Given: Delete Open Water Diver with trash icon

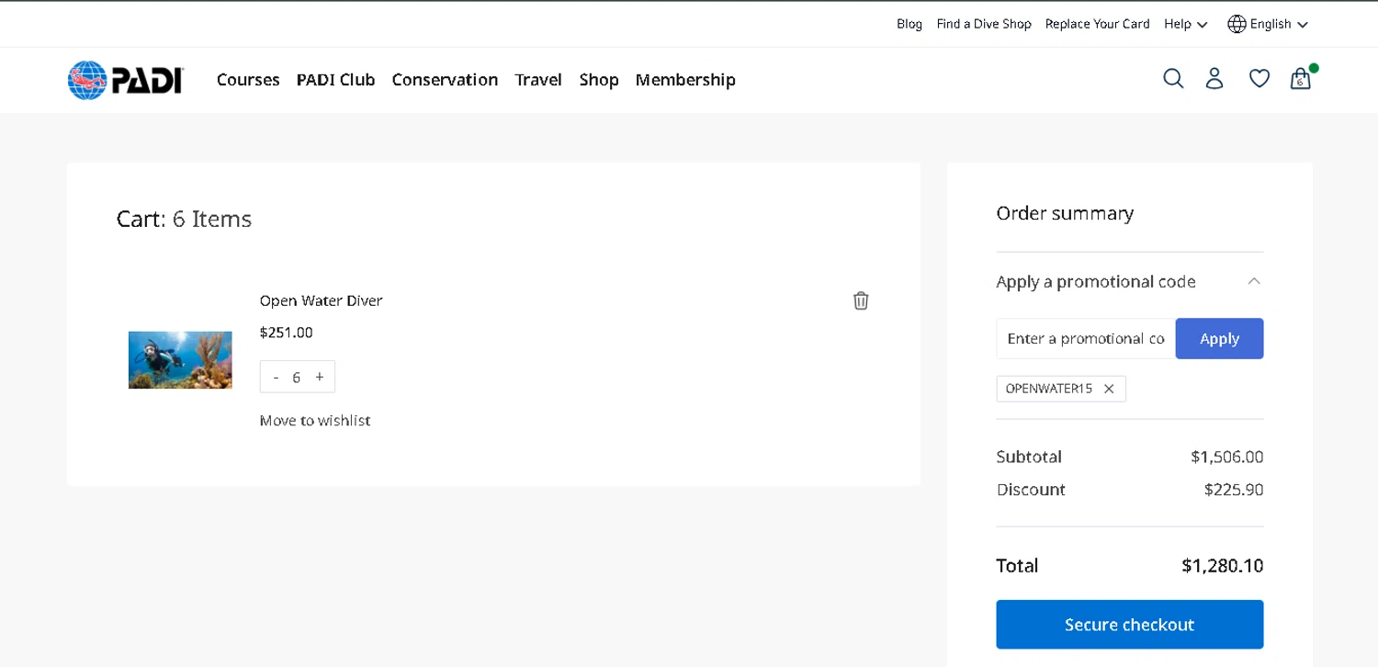Looking at the screenshot, I should 861,300.
